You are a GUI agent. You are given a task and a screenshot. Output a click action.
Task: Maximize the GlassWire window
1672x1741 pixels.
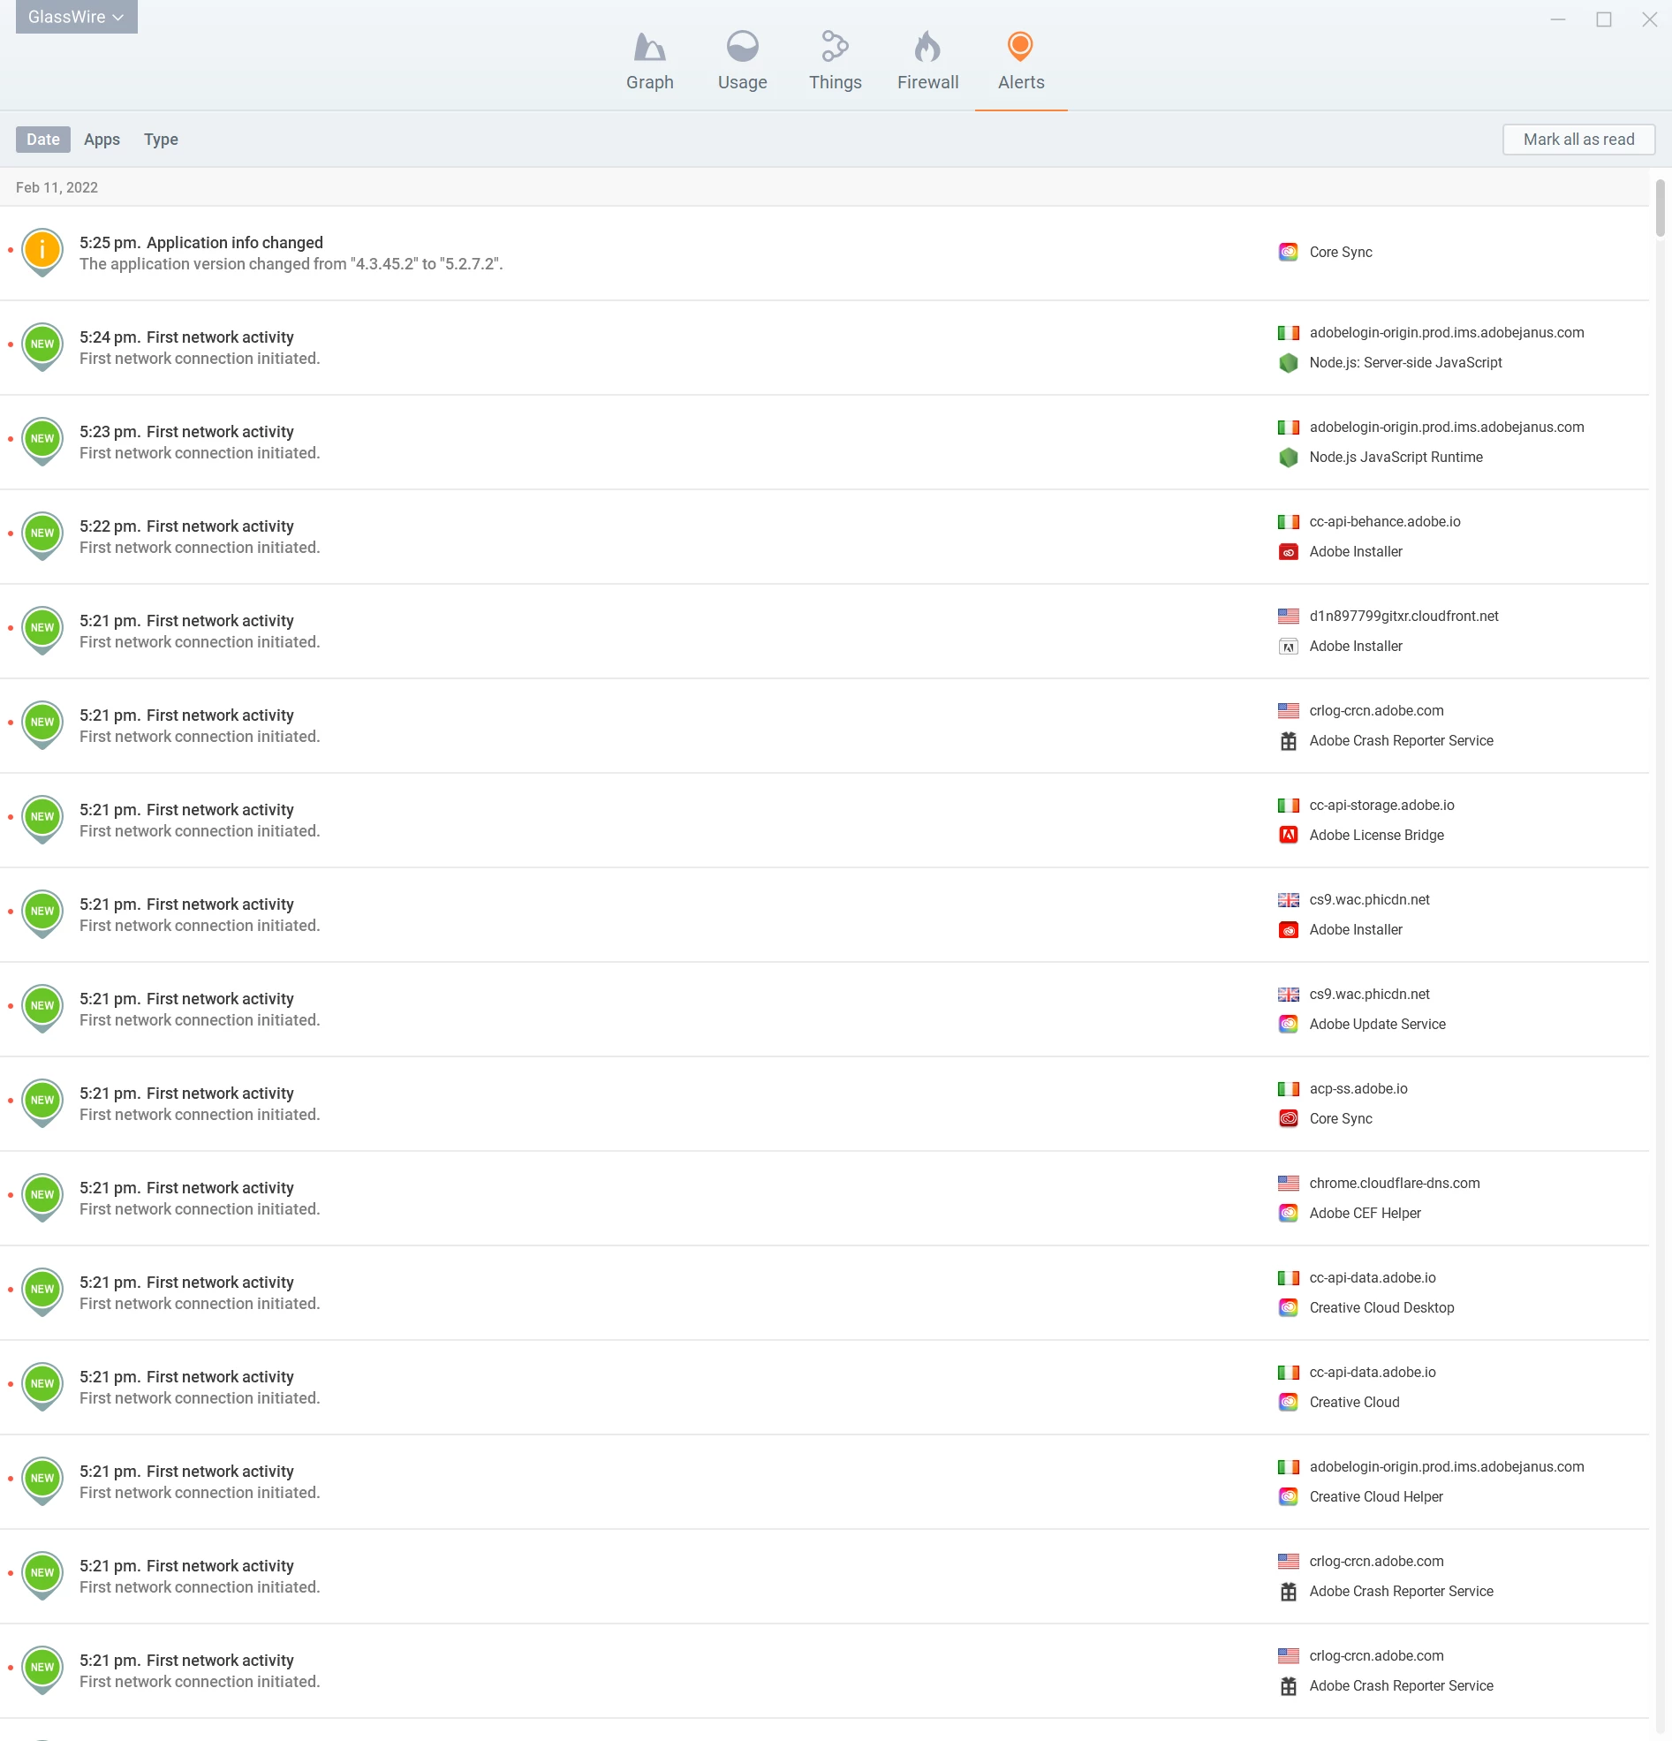(x=1604, y=19)
